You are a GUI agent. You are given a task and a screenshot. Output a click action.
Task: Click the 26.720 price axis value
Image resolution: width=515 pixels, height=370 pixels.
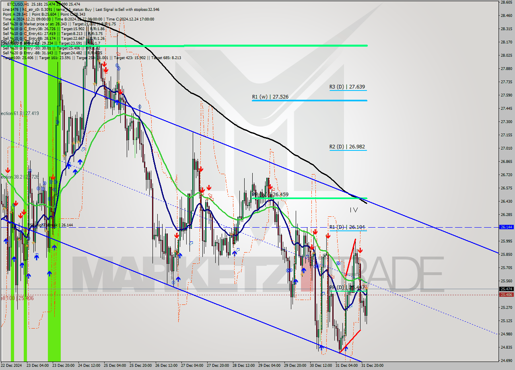pos(506,175)
